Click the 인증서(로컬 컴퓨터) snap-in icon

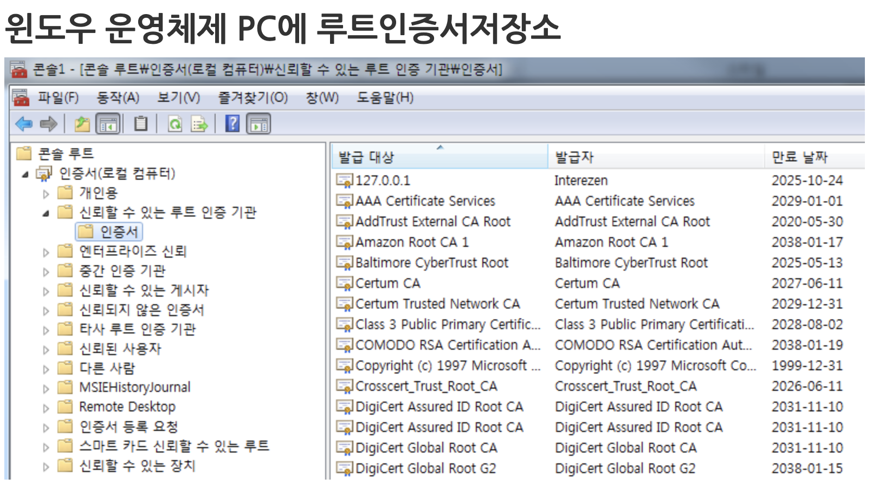tap(44, 173)
